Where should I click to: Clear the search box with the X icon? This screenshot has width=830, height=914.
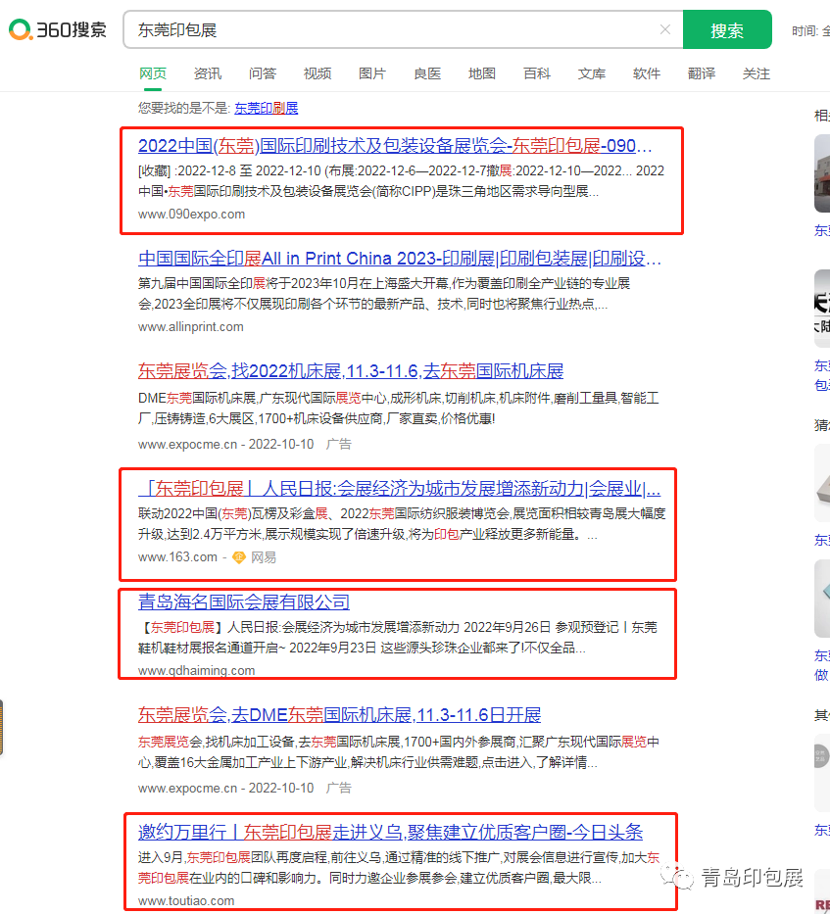[665, 29]
